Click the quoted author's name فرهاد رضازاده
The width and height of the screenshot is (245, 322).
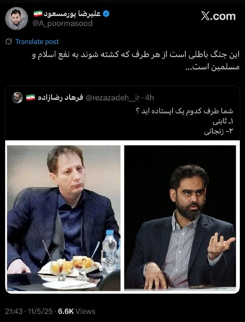click(x=61, y=97)
